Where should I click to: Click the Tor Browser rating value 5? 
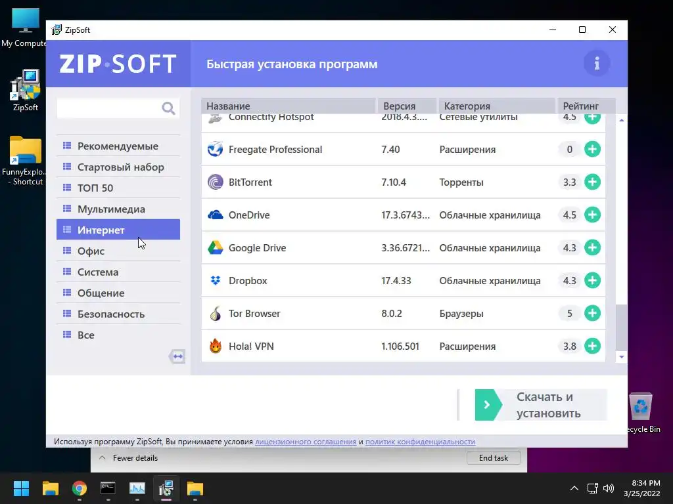pos(570,313)
